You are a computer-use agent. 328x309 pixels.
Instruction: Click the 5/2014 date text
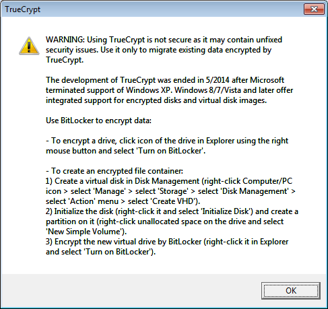[x=218, y=80]
